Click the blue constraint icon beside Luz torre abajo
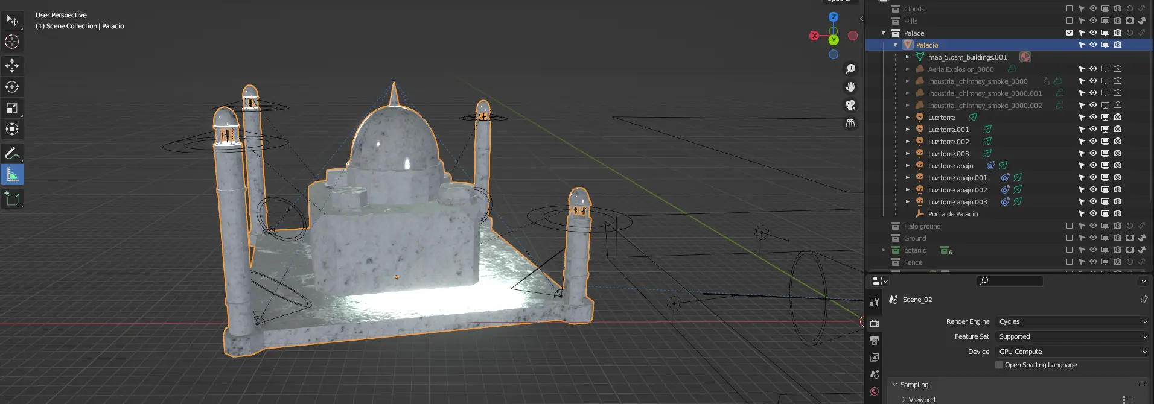The height and width of the screenshot is (404, 1154). pyautogui.click(x=990, y=165)
